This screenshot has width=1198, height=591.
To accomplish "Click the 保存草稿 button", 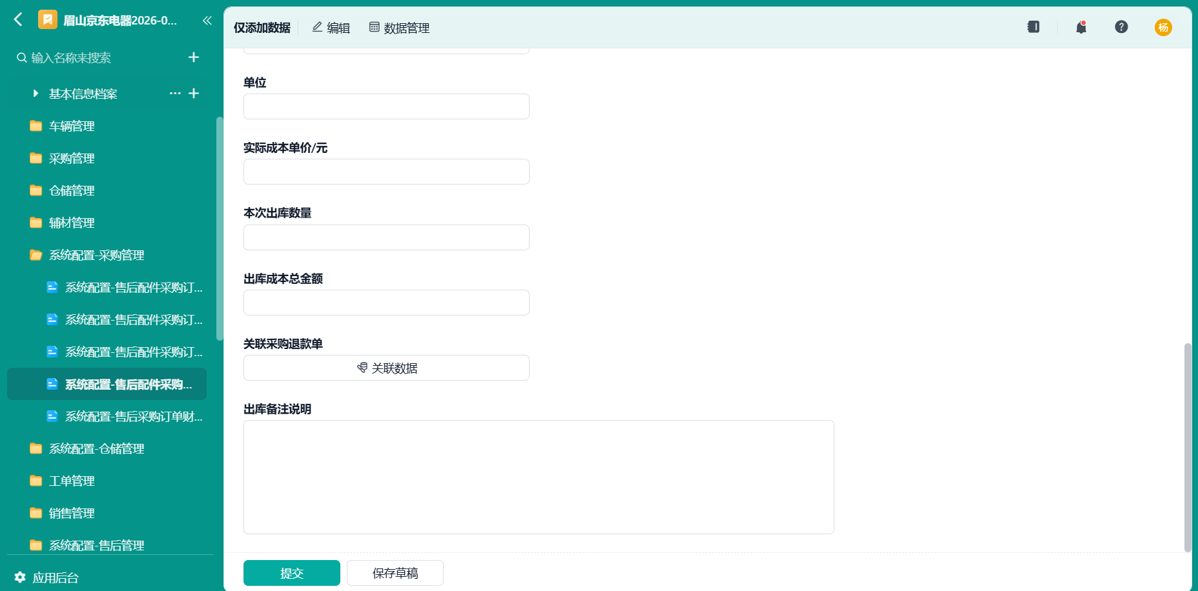I will (395, 573).
